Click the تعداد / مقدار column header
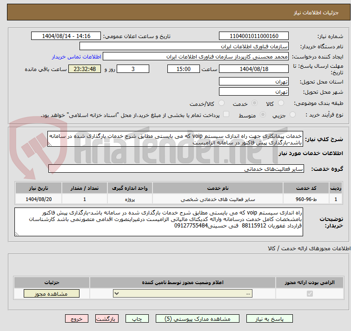Screen dimensions: 351x331 coord(85,188)
